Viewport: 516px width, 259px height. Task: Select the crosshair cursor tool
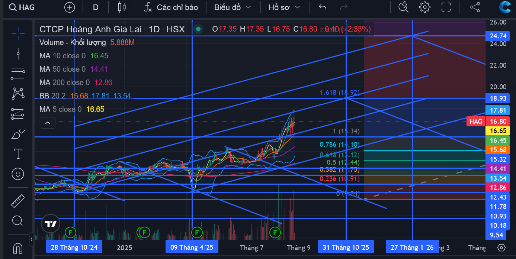[x=18, y=33]
